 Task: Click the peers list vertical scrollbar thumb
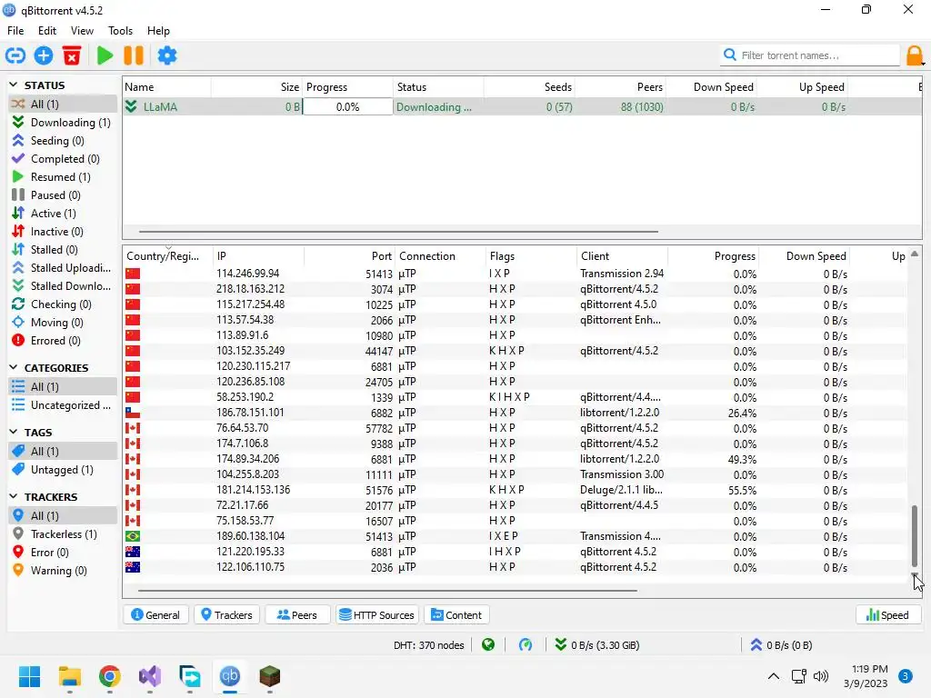click(915, 536)
